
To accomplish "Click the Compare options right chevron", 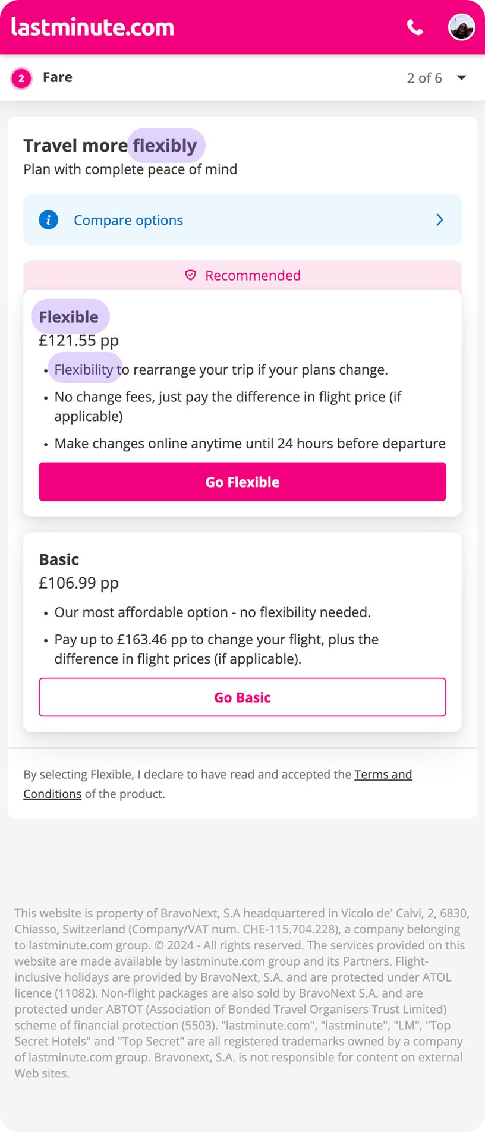I will tap(440, 220).
